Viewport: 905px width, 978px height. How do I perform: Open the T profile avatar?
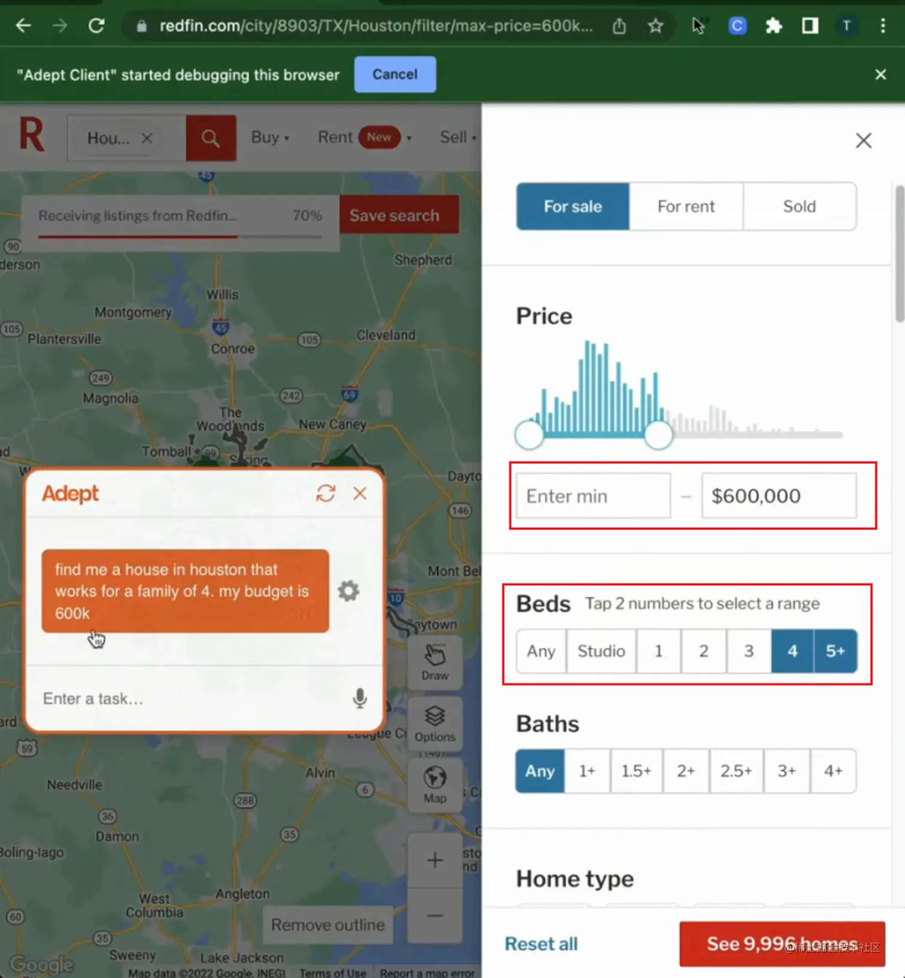pyautogui.click(x=846, y=26)
